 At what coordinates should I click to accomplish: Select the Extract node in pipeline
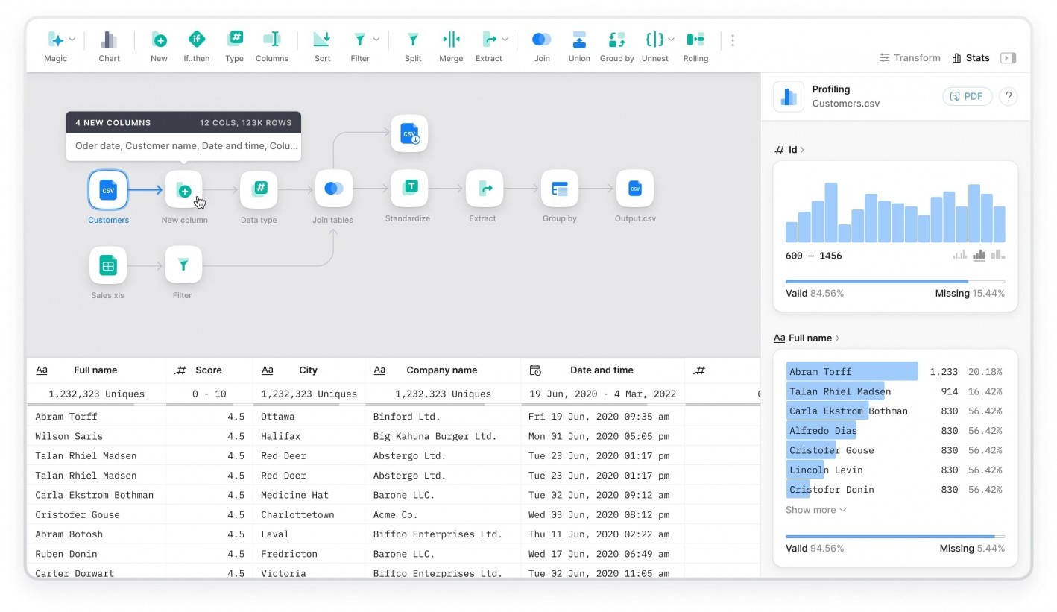[485, 189]
